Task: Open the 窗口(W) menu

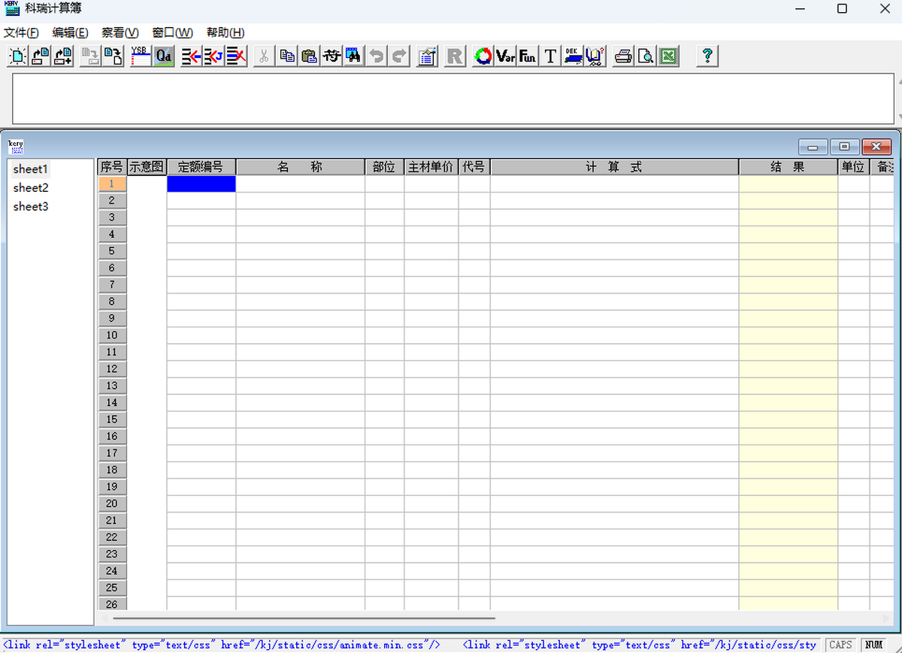Action: 172,32
